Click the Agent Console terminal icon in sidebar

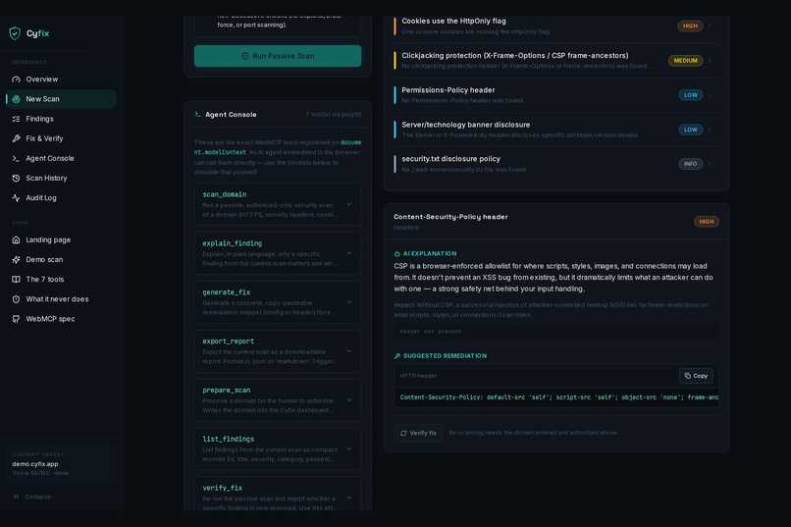pyautogui.click(x=16, y=158)
